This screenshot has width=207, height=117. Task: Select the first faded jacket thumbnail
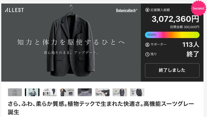tap(15, 92)
